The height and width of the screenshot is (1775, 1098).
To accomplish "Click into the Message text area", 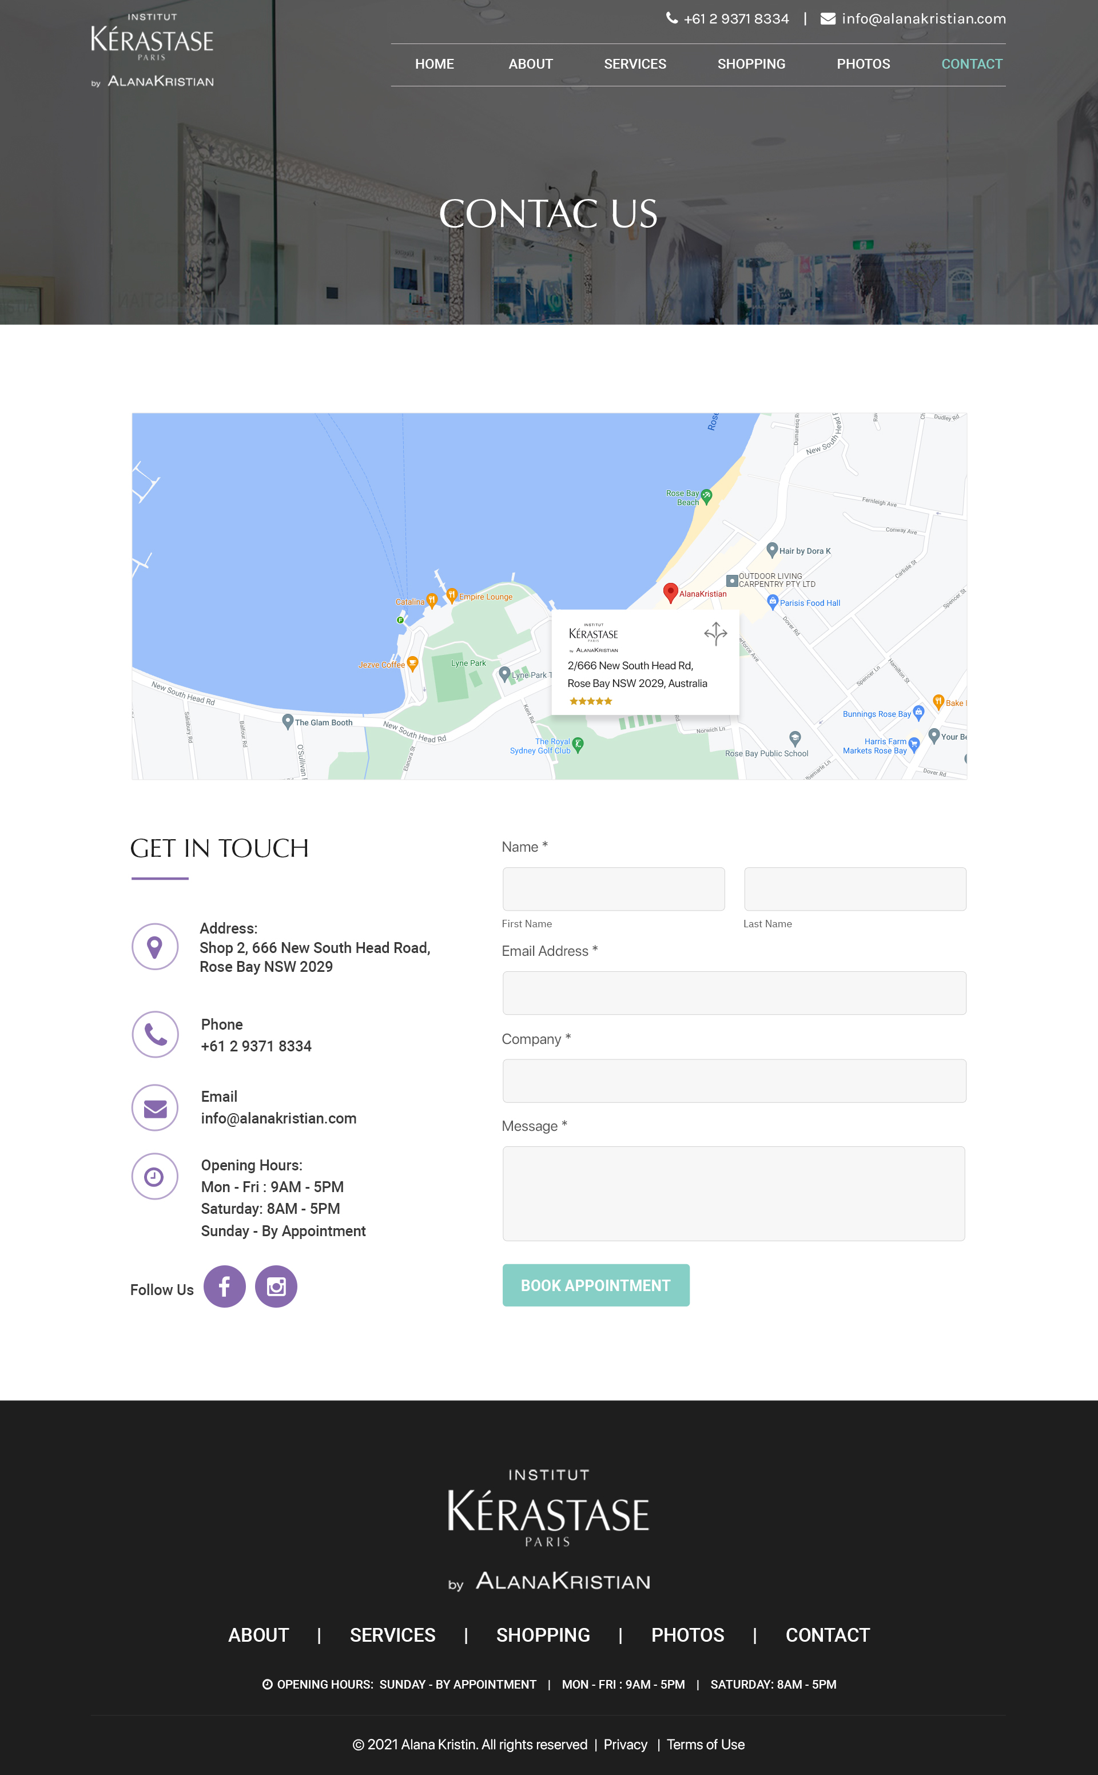I will coord(734,1193).
